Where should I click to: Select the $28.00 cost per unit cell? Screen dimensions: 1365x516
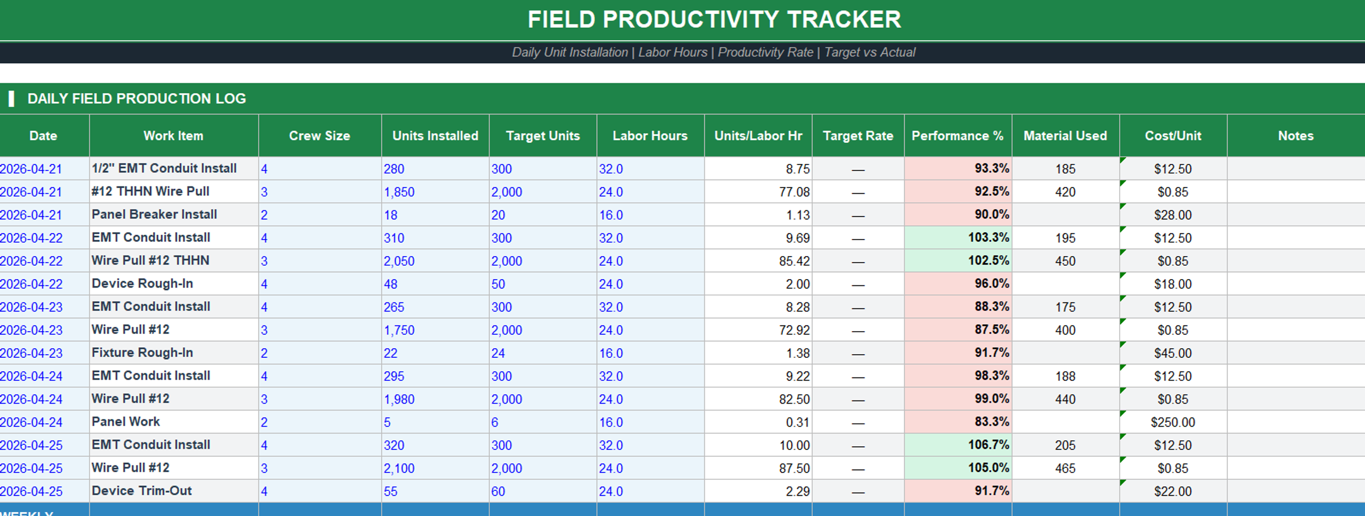pyautogui.click(x=1173, y=215)
